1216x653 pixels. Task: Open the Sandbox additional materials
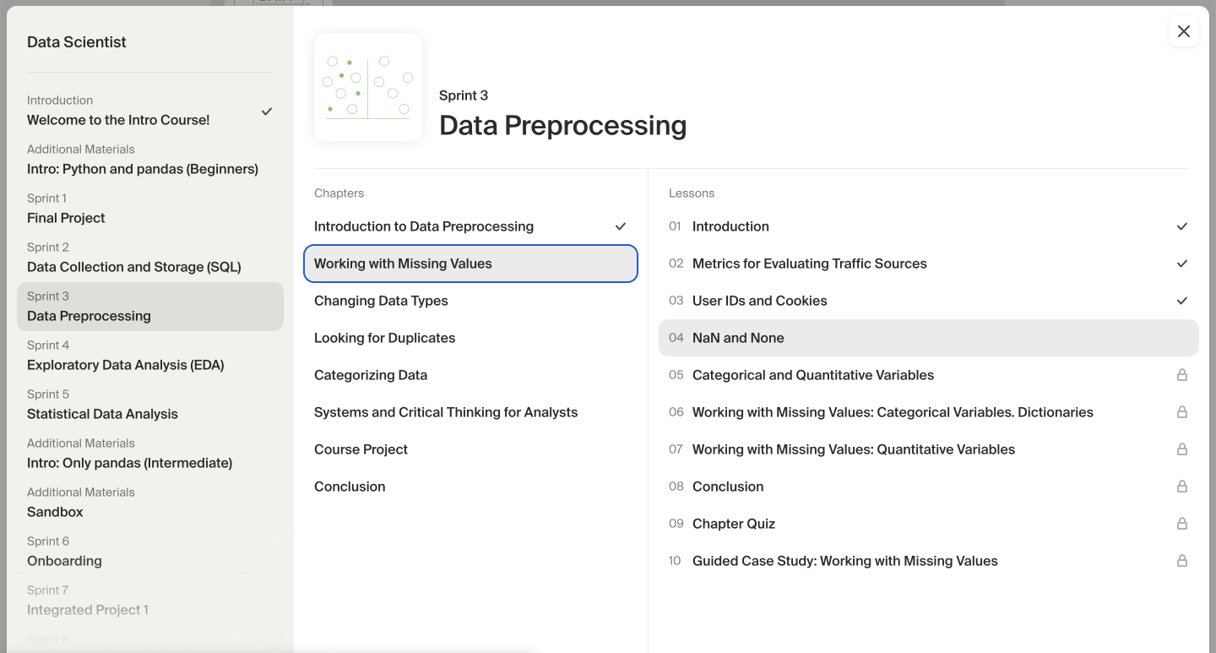[x=55, y=503]
